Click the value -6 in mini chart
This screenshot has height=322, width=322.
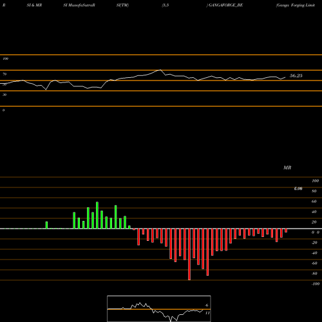coord(207,305)
